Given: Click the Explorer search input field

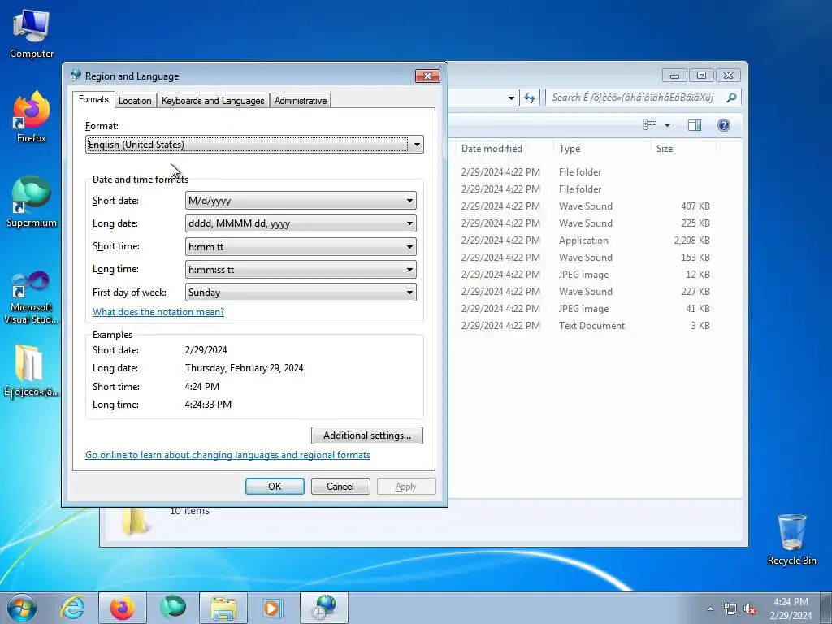Looking at the screenshot, I should [x=635, y=97].
